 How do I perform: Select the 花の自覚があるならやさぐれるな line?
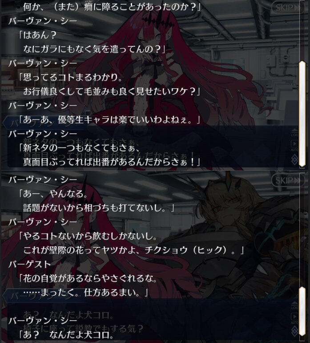[x=88, y=278]
